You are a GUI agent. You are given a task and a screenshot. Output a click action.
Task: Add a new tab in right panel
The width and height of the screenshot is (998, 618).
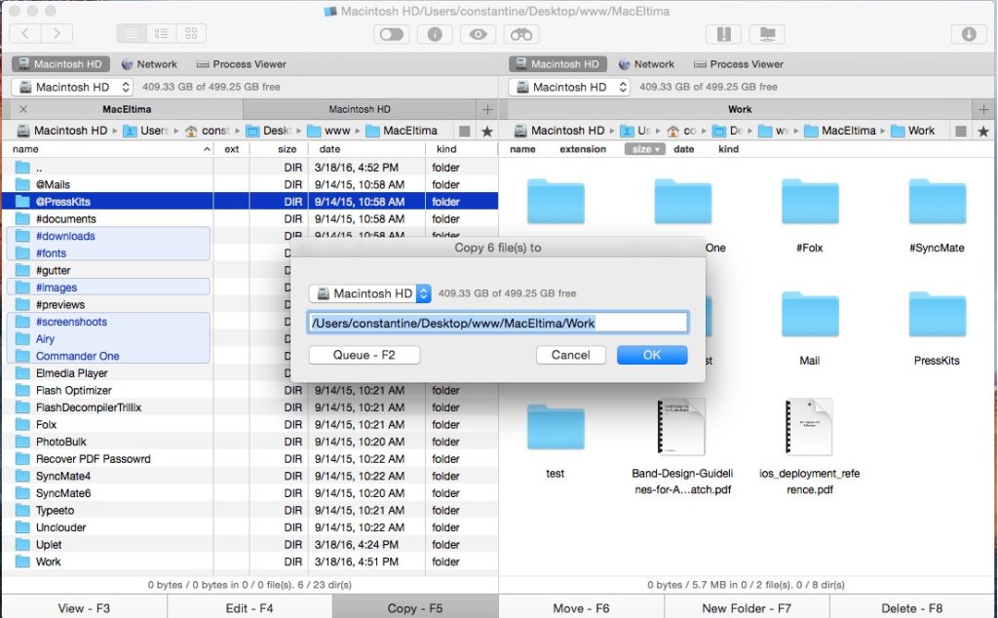point(984,109)
